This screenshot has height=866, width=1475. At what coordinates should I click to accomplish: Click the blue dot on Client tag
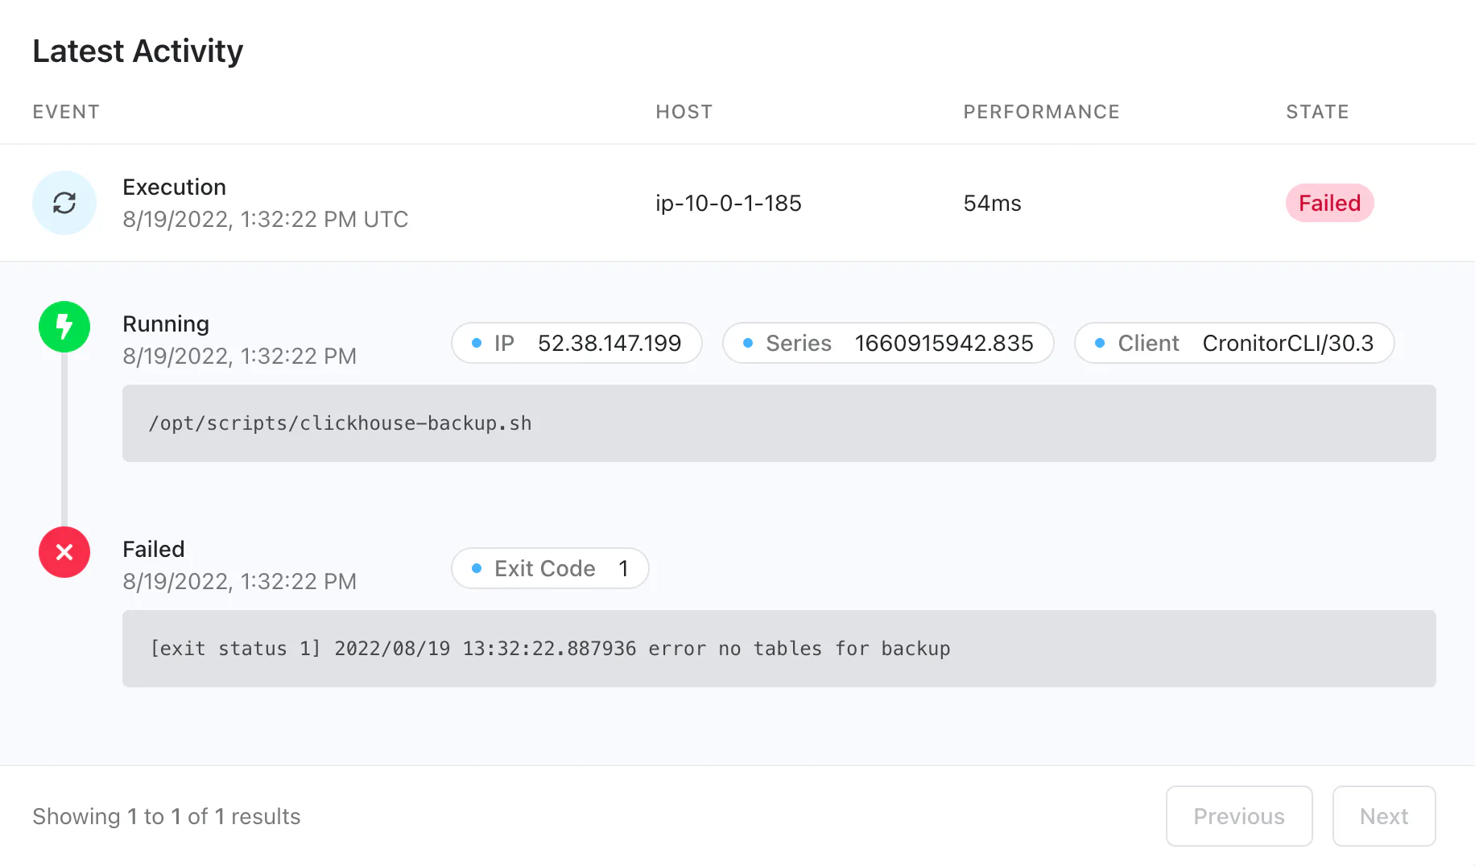1100,343
